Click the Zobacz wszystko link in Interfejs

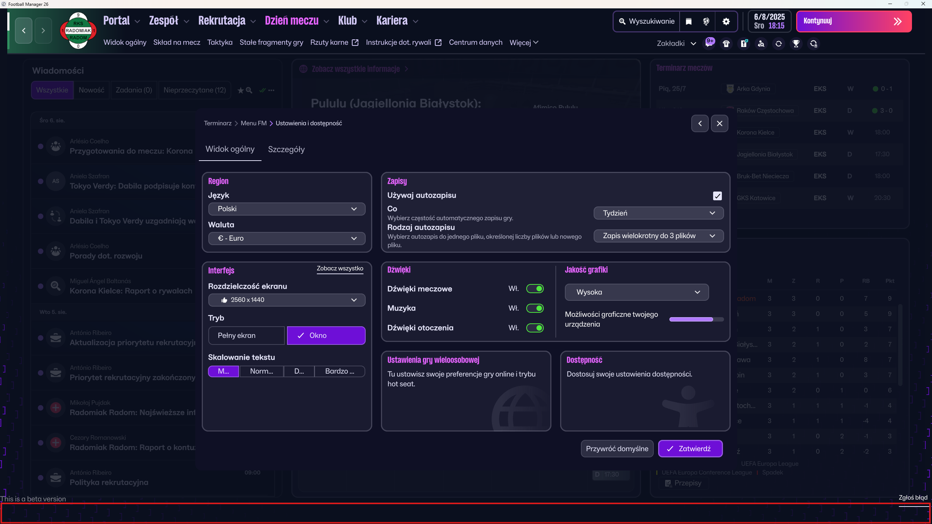tap(340, 268)
